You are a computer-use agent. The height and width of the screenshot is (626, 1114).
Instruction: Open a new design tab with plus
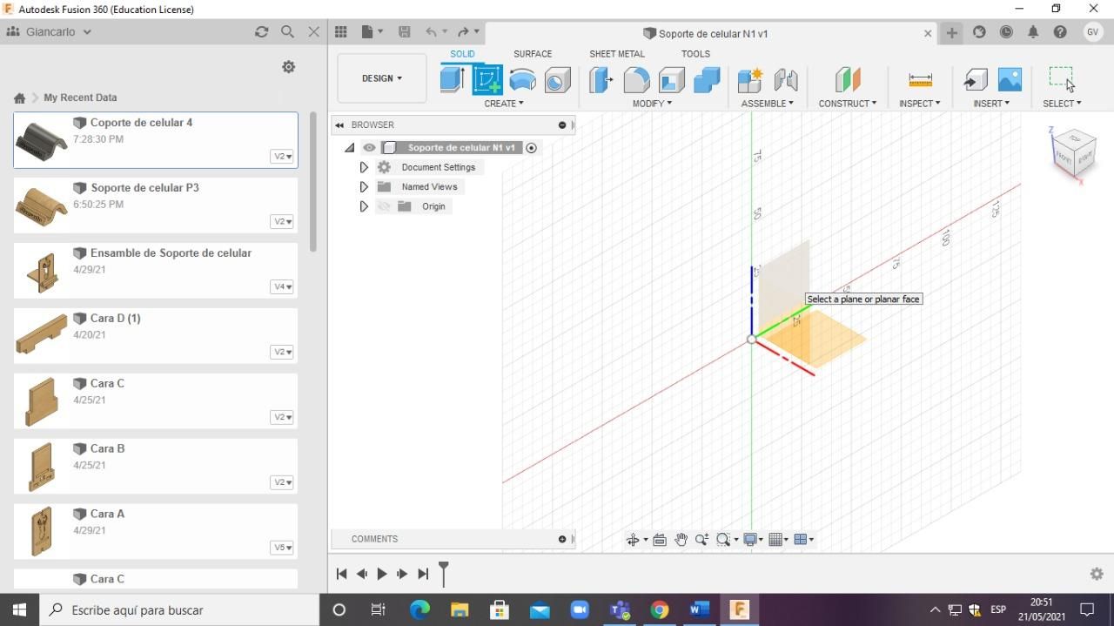click(952, 32)
